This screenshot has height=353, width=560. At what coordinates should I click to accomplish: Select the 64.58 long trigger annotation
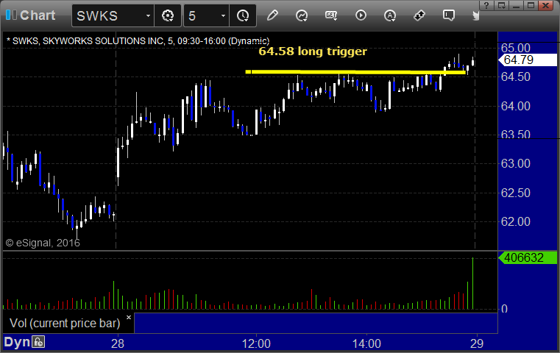[313, 51]
